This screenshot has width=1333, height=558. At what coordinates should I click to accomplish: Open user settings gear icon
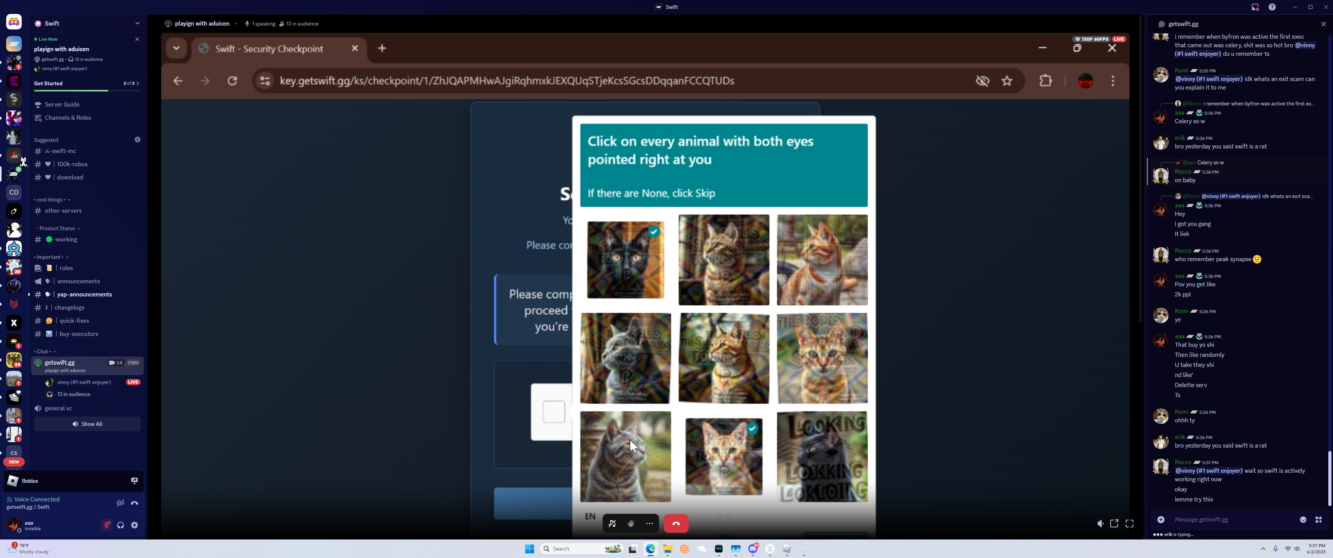tap(134, 525)
